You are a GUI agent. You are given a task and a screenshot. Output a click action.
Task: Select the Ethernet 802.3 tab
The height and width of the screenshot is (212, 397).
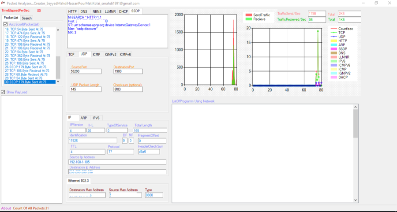[79, 181]
